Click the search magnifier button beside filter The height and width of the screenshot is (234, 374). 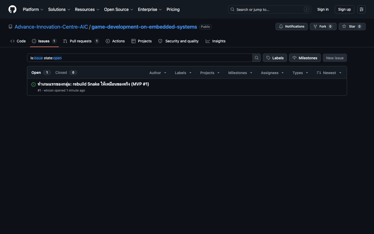click(257, 58)
